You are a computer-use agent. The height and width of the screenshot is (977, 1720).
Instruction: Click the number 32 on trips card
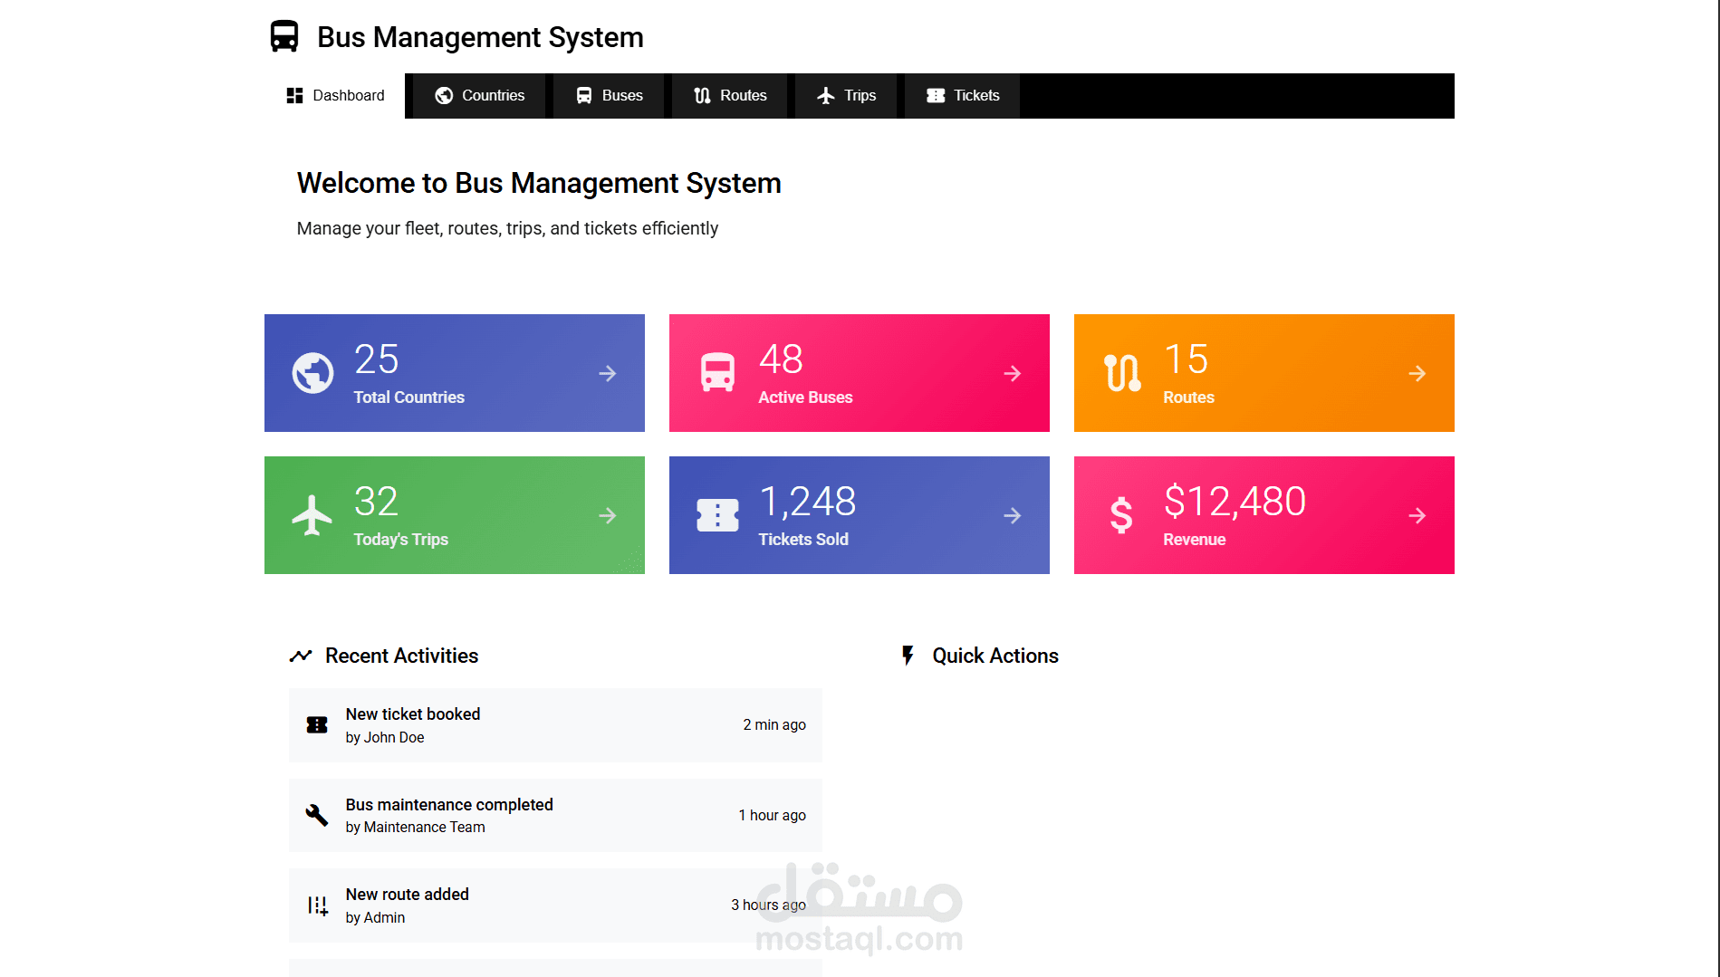376,502
